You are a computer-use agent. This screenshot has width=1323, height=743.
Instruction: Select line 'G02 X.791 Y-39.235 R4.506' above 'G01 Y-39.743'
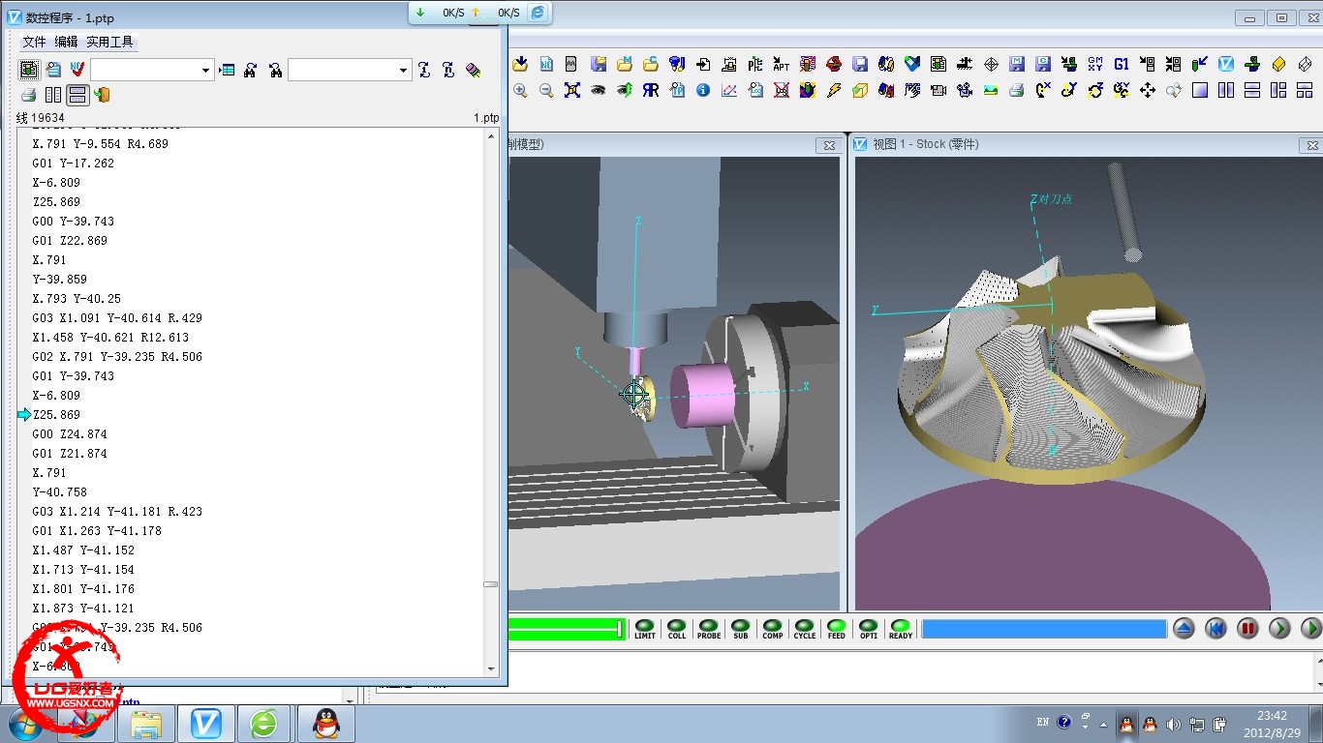[x=117, y=356]
